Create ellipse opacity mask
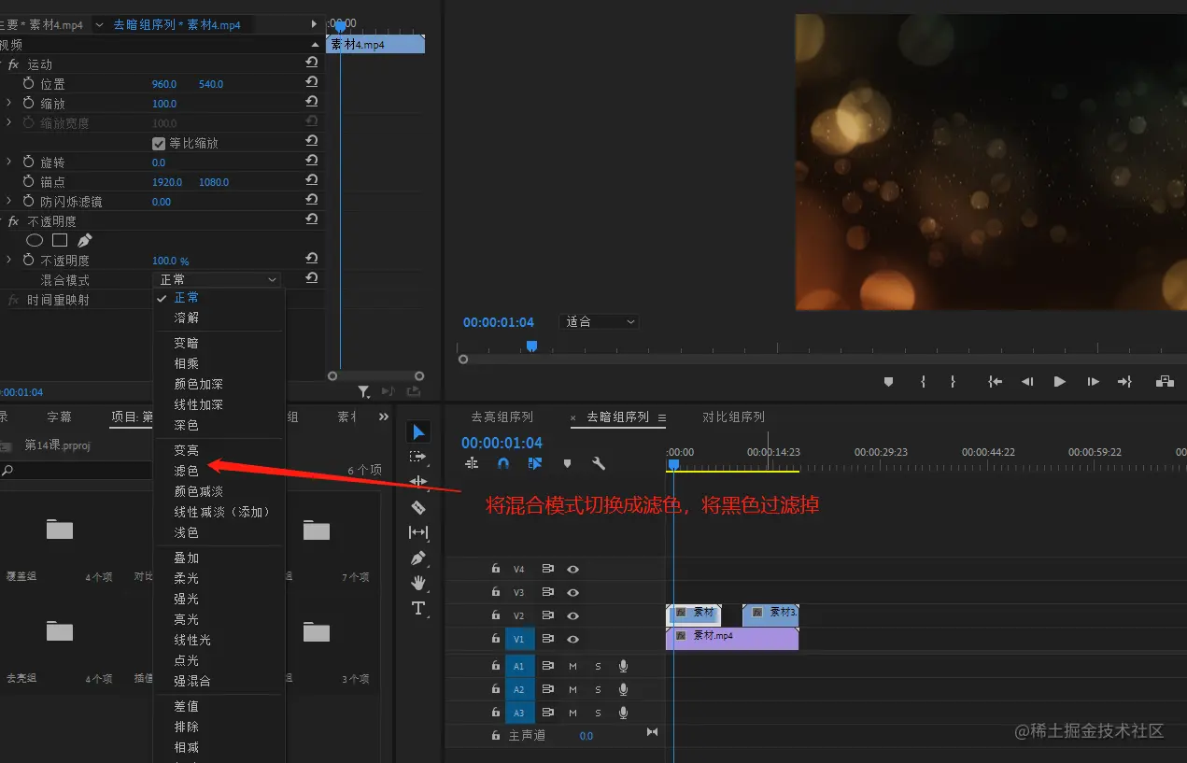Image resolution: width=1187 pixels, height=763 pixels. pos(35,240)
